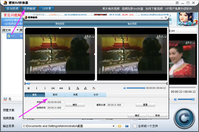Image resolution: width=199 pixels, height=132 pixels.
Task: Close the 视频编辑 dialog
Action: (x=166, y=17)
